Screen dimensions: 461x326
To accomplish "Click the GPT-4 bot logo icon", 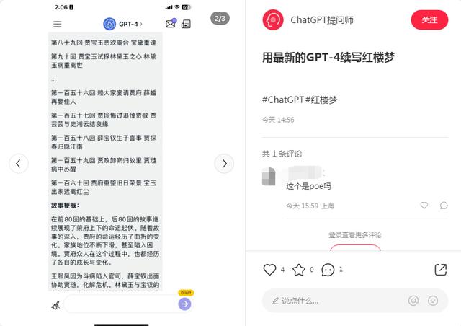I will pyautogui.click(x=109, y=24).
